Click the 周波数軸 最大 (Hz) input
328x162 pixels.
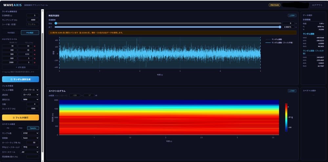click(32, 156)
